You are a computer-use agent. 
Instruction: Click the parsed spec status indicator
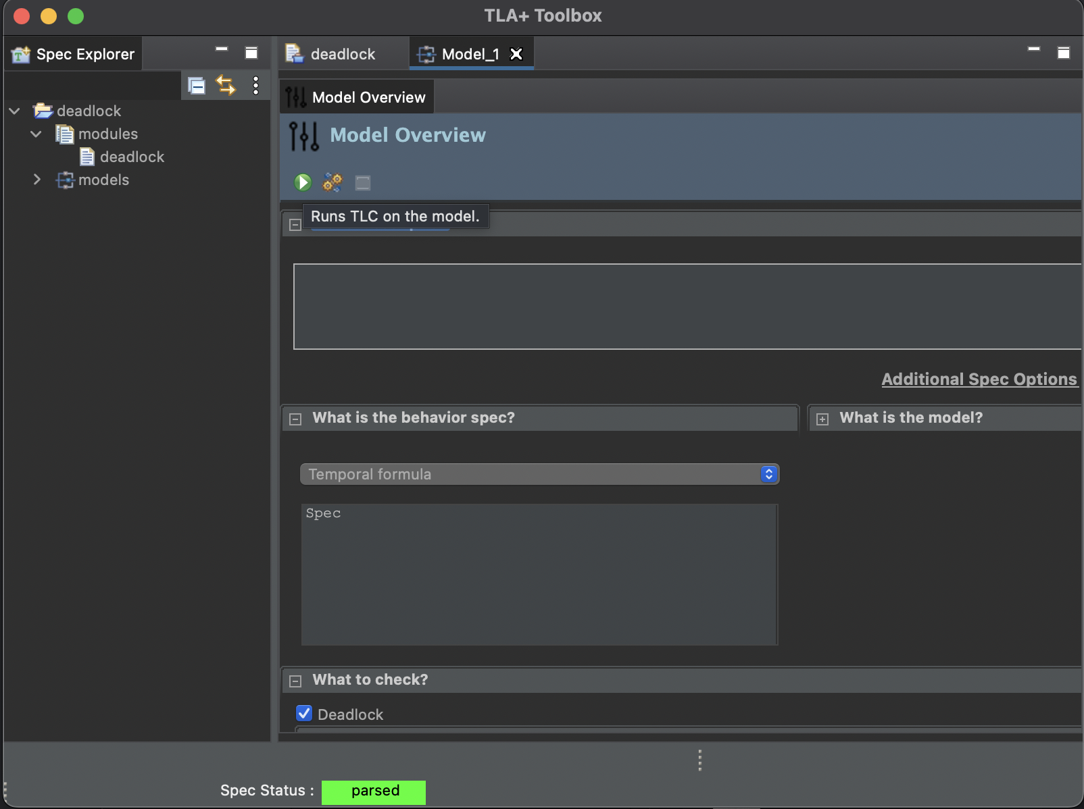tap(374, 791)
